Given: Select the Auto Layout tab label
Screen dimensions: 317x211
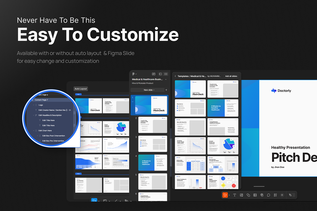Looking at the screenshot, I should tap(81, 89).
